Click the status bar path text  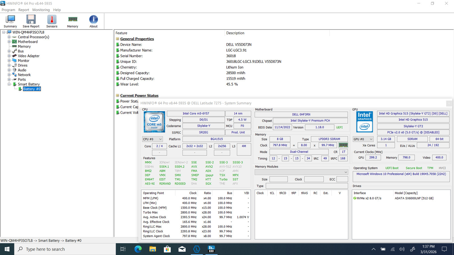point(41,241)
